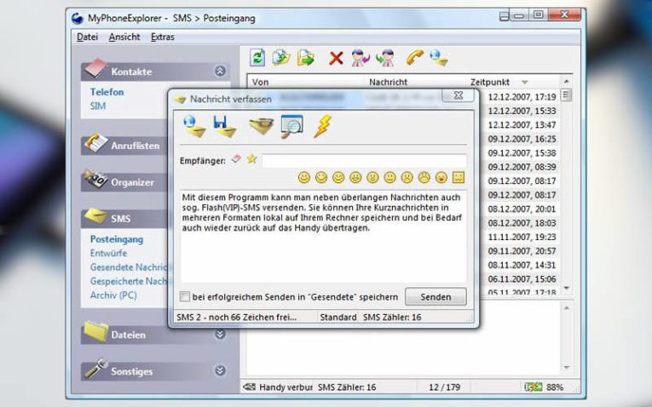Viewport: 652px width, 407px height.
Task: Click the refresh list icon in main toolbar
Action: point(257,58)
